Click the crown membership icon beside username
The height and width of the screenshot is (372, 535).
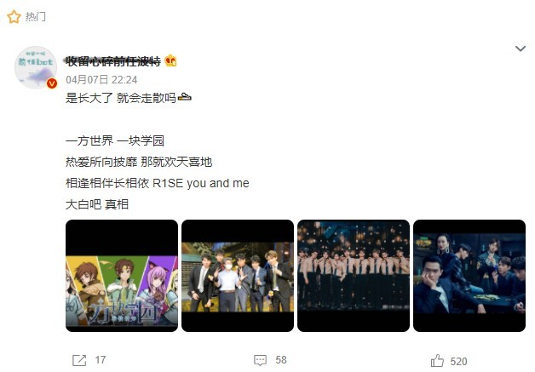tap(170, 61)
